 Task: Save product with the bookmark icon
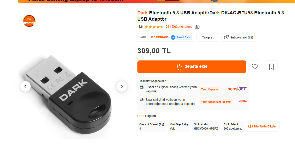(x=271, y=67)
